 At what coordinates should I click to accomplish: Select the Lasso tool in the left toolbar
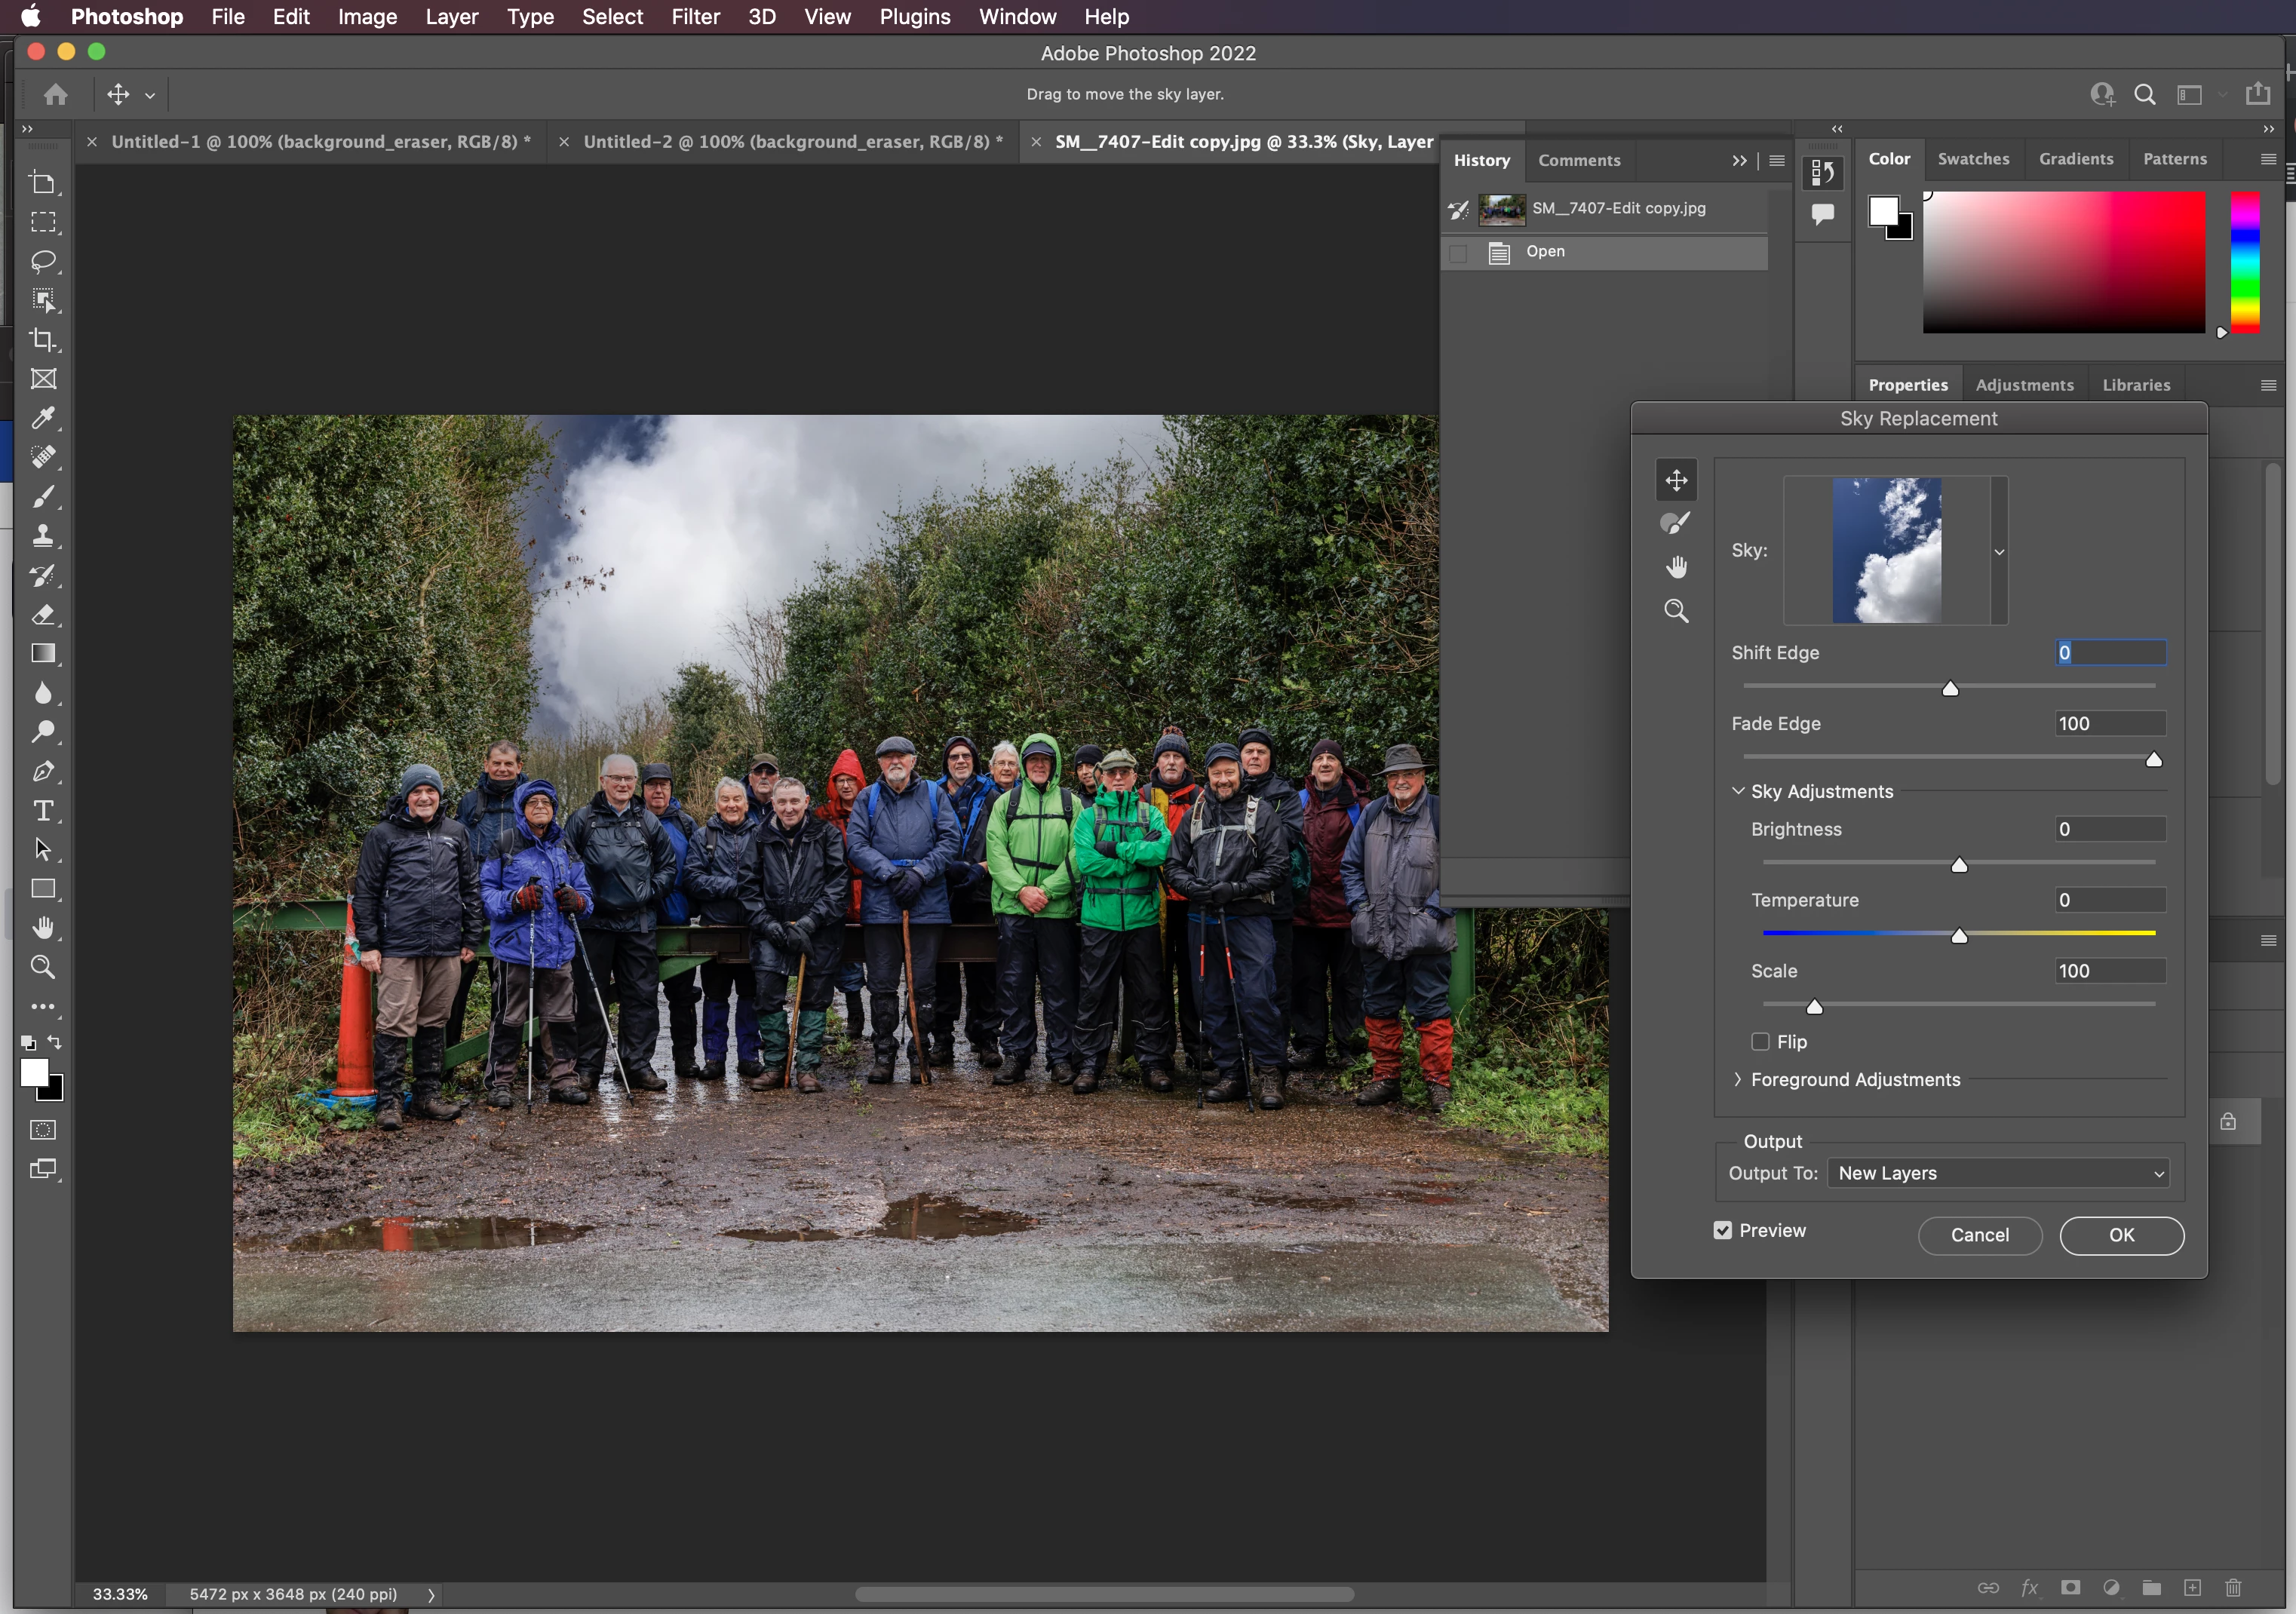pyautogui.click(x=43, y=261)
